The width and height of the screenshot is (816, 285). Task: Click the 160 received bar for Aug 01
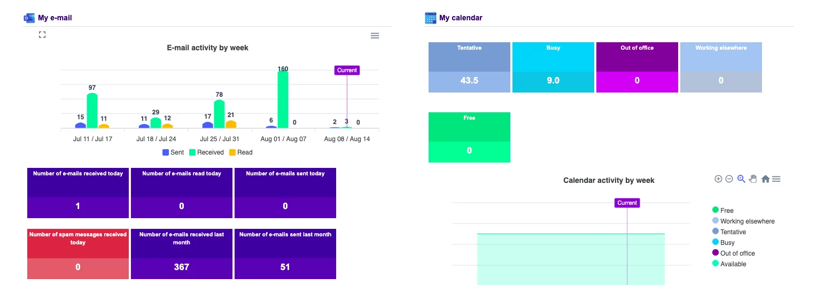tap(283, 99)
